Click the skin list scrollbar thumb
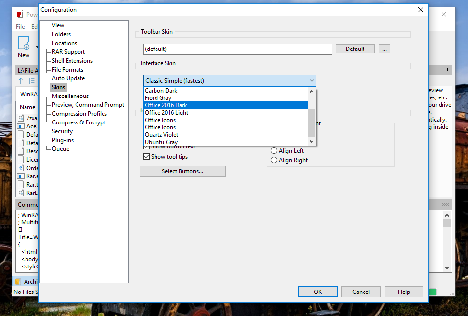This screenshot has height=316, width=468. pos(312,123)
